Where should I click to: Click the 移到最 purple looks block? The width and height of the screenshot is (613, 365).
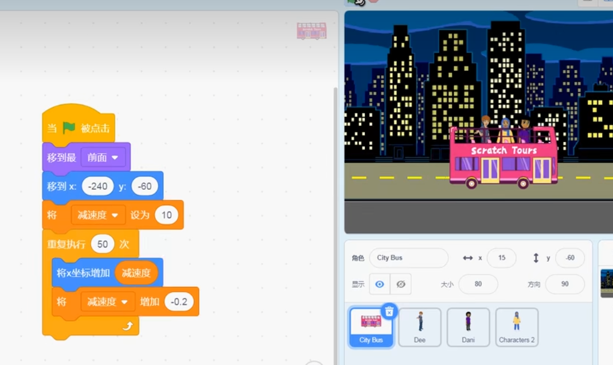pyautogui.click(x=61, y=158)
